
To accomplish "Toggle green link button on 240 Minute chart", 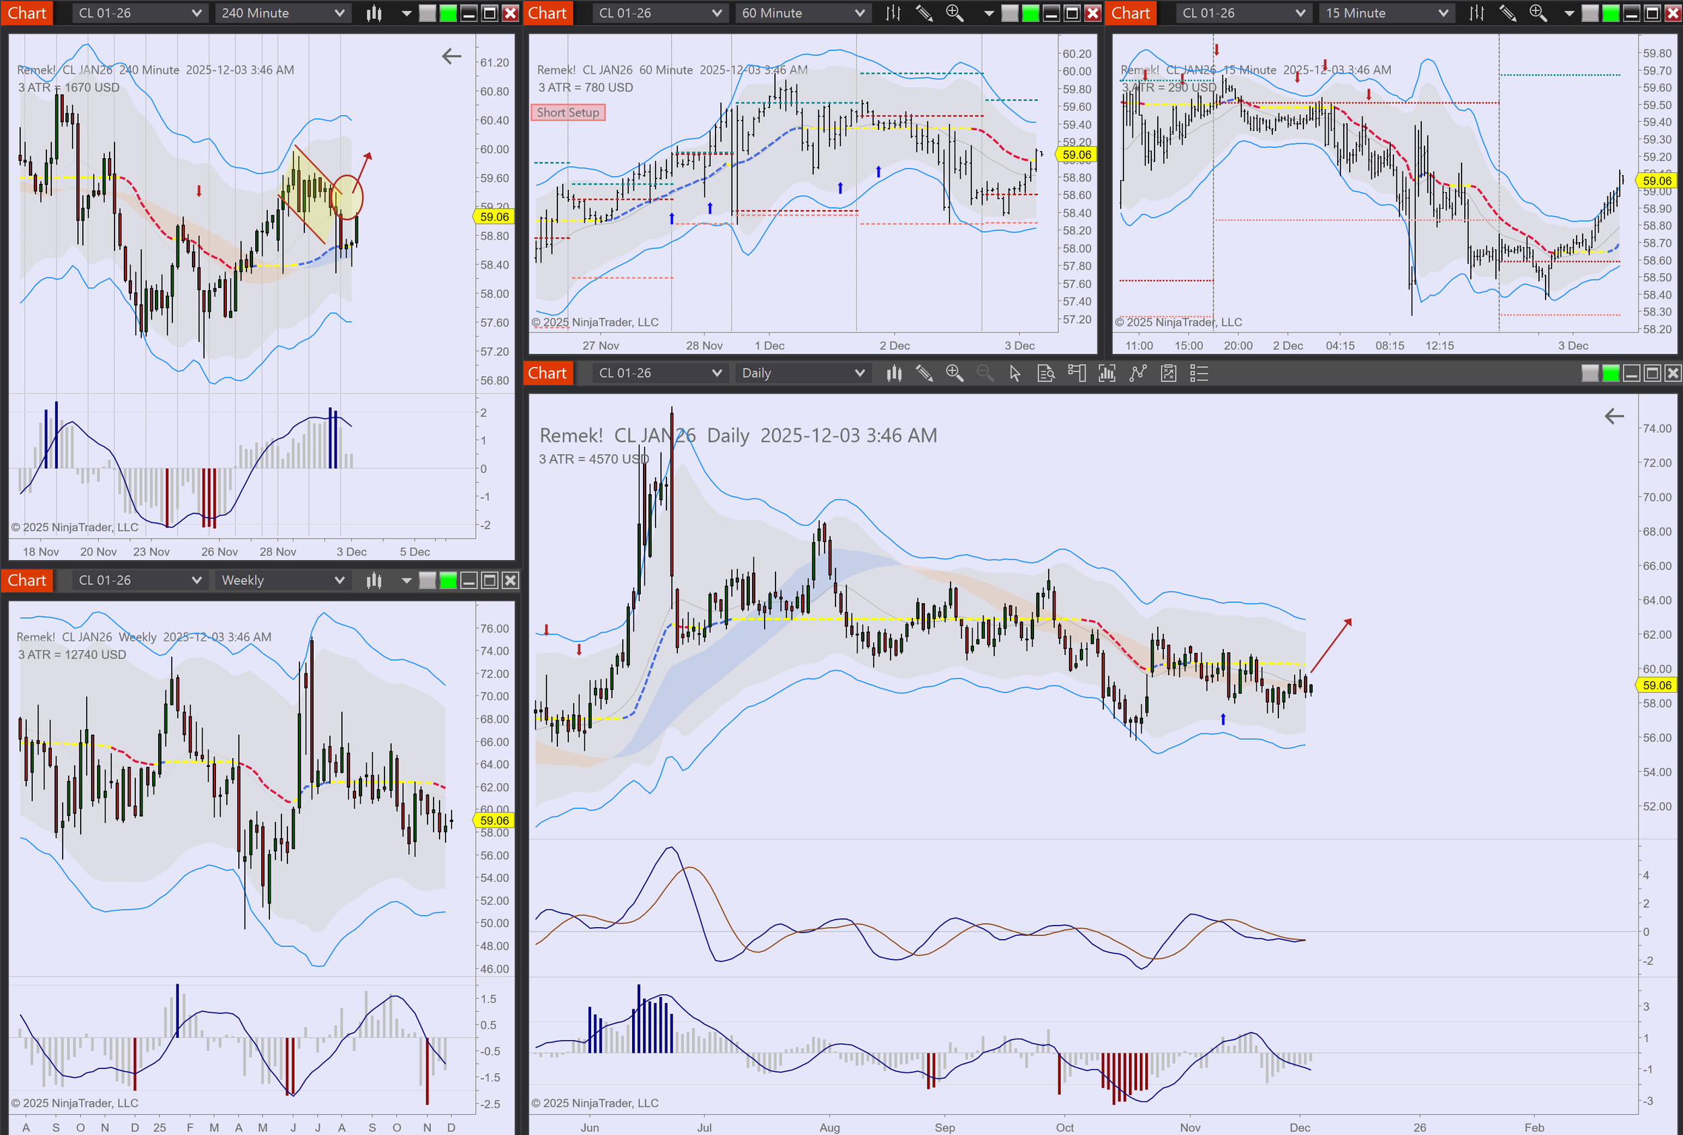I will (x=448, y=13).
